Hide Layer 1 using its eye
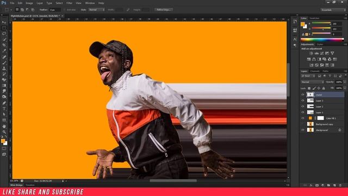The width and height of the screenshot is (348, 196). pyautogui.click(x=303, y=112)
